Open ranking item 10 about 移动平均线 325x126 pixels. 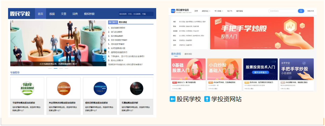coord(125,64)
